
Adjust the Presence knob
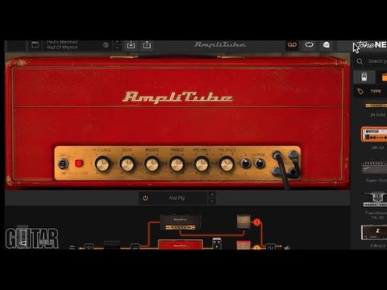coord(102,164)
